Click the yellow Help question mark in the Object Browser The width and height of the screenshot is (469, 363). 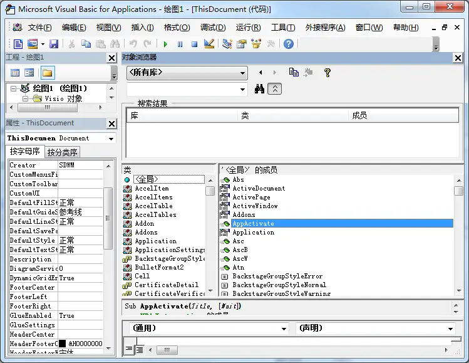tap(327, 72)
